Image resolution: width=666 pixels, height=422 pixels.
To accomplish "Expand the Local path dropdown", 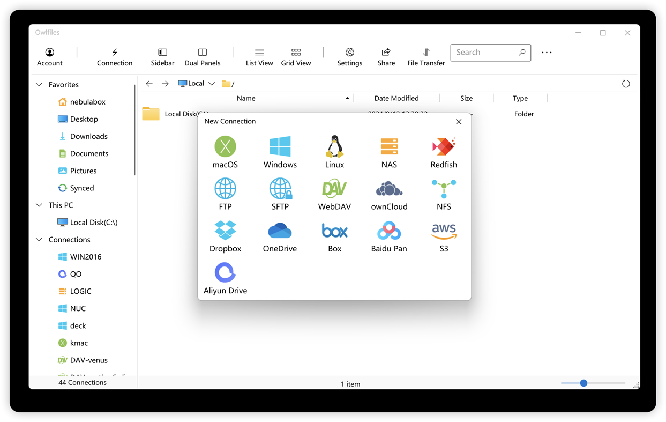I will (x=212, y=83).
